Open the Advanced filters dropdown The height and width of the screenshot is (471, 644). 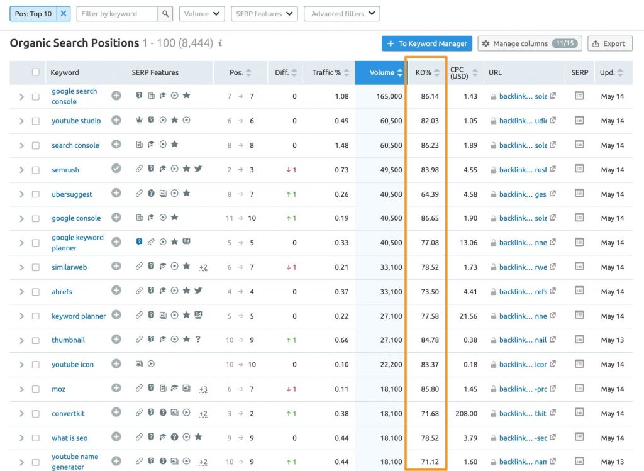coord(341,13)
